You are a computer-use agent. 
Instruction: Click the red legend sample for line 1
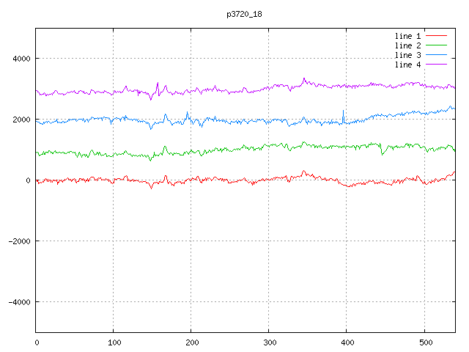point(436,36)
